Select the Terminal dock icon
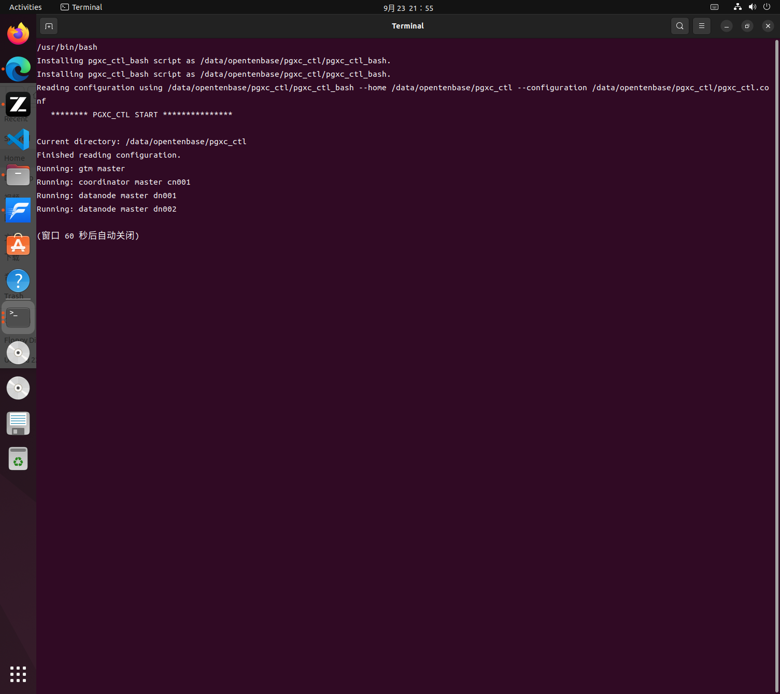This screenshot has width=780, height=694. [x=18, y=317]
